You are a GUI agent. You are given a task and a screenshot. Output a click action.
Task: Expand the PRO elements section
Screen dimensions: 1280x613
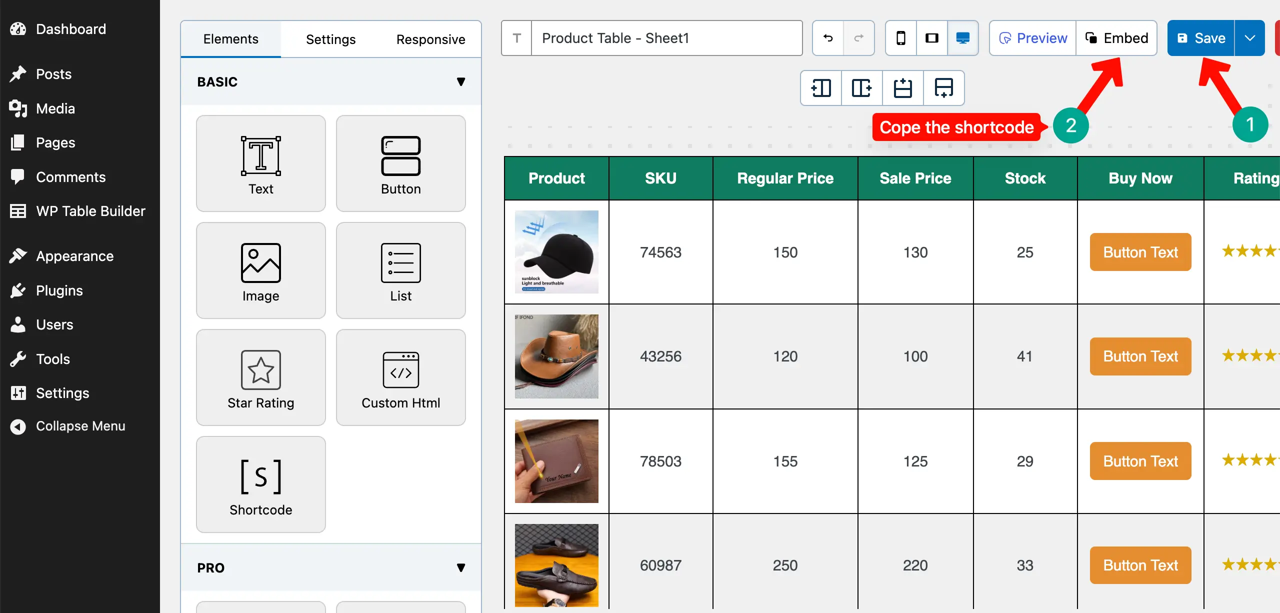[x=461, y=567]
